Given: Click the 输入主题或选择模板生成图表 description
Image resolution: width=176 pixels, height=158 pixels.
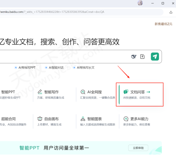Looking at the screenshot, I should coord(98,125).
